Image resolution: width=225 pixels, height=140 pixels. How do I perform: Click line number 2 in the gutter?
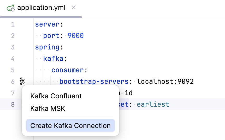(13, 36)
